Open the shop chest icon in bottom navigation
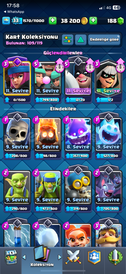This screenshot has width=126, height=274. (11, 257)
